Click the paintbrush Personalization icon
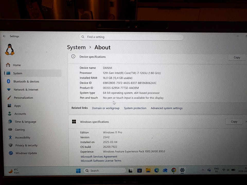The image size is (247, 185). [9, 98]
